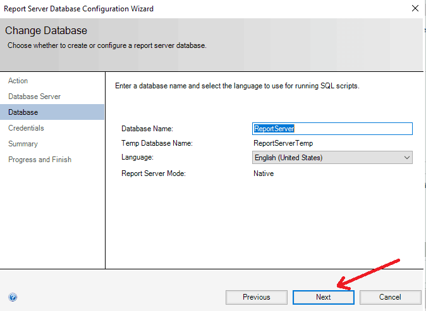Go back with the Previous button
Image resolution: width=426 pixels, height=311 pixels.
pos(256,297)
